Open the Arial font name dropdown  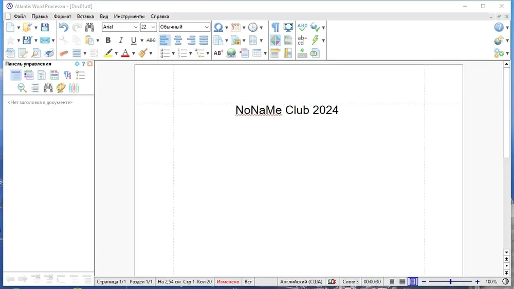click(135, 27)
